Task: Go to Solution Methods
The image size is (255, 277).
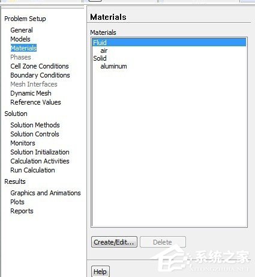Action: 35,125
